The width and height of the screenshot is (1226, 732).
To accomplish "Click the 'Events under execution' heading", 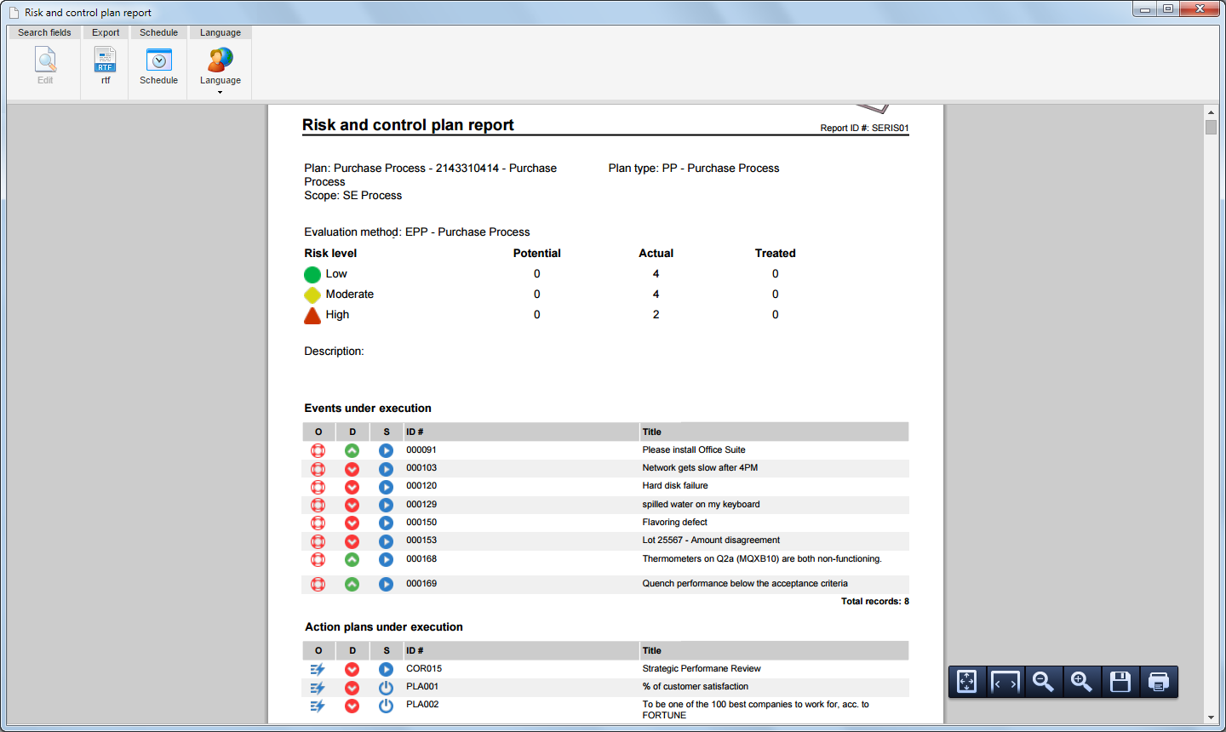I will coord(368,409).
